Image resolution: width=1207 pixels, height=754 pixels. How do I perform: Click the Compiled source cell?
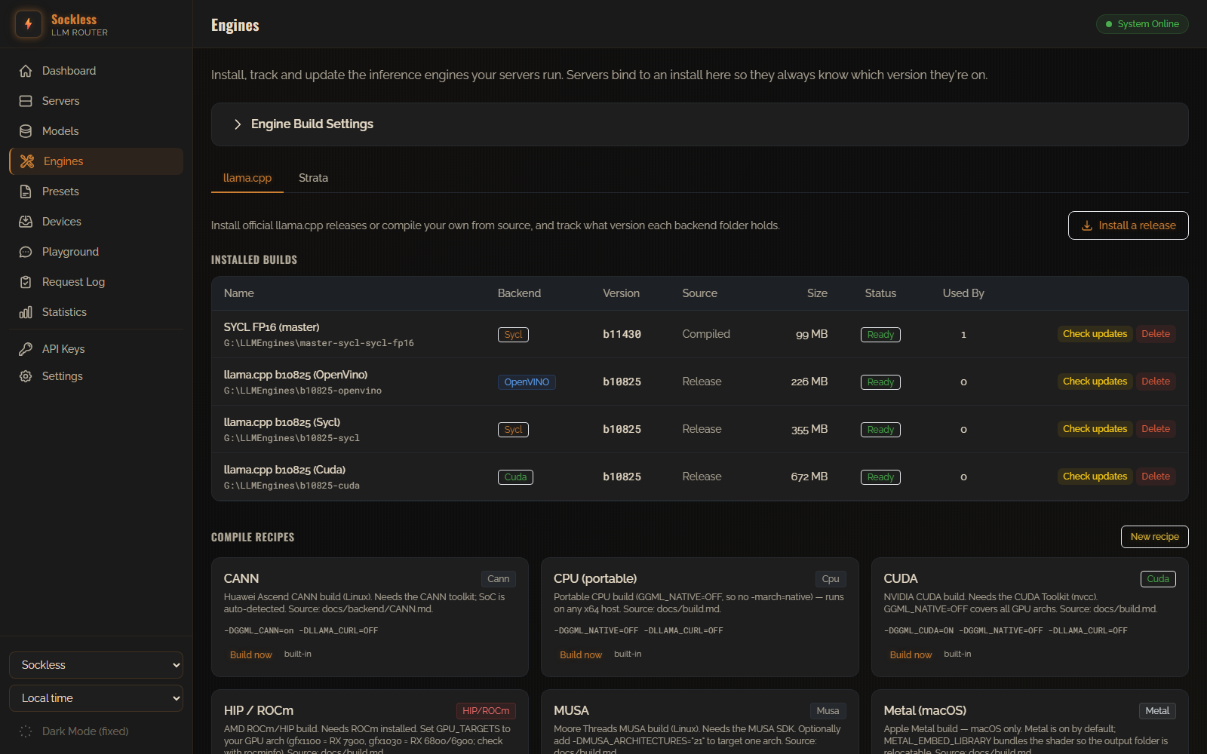[x=706, y=334]
